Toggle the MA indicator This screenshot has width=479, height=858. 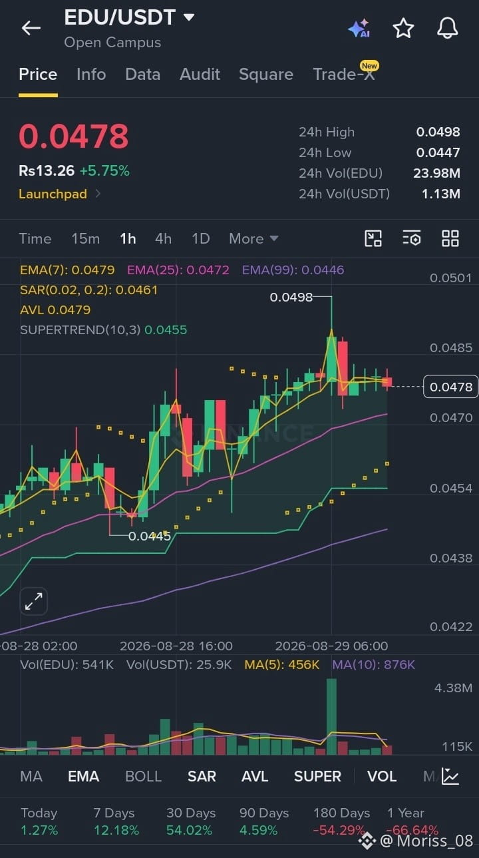[x=31, y=776]
